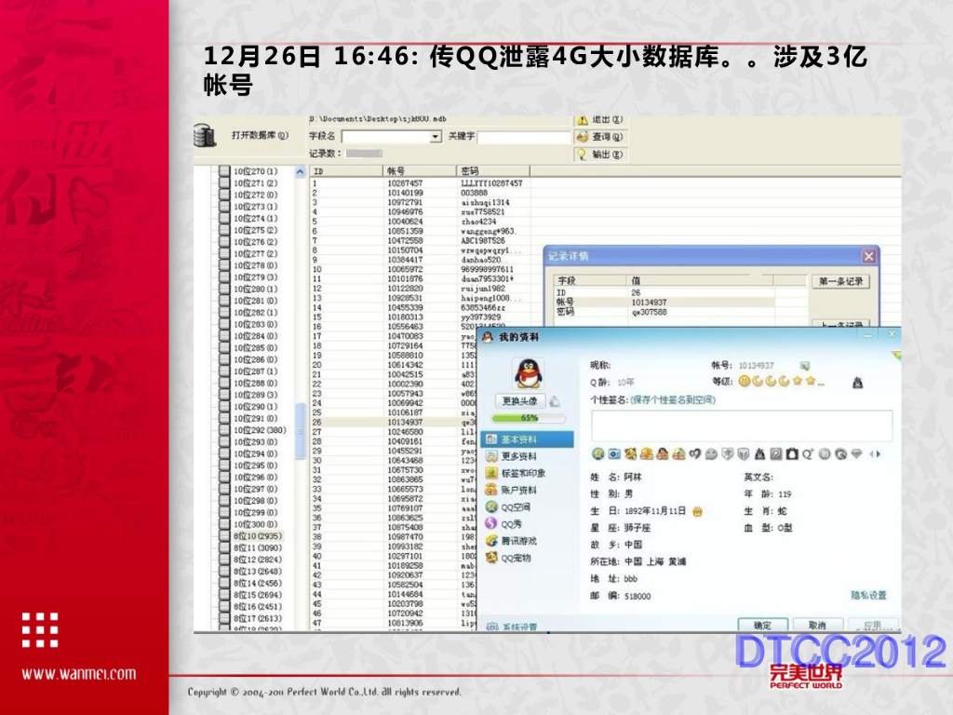This screenshot has height=715, width=953.
Task: Click the 65% profile completion bar
Action: pos(529,418)
